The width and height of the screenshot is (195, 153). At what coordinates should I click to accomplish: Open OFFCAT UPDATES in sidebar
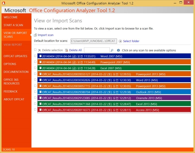click(x=15, y=56)
